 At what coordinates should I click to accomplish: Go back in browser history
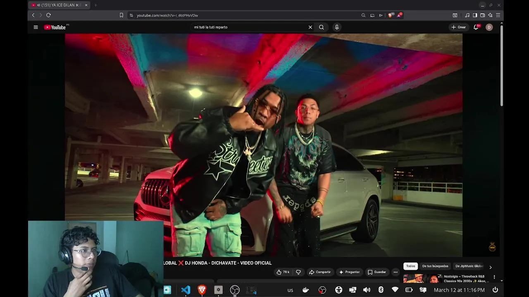[x=33, y=15]
